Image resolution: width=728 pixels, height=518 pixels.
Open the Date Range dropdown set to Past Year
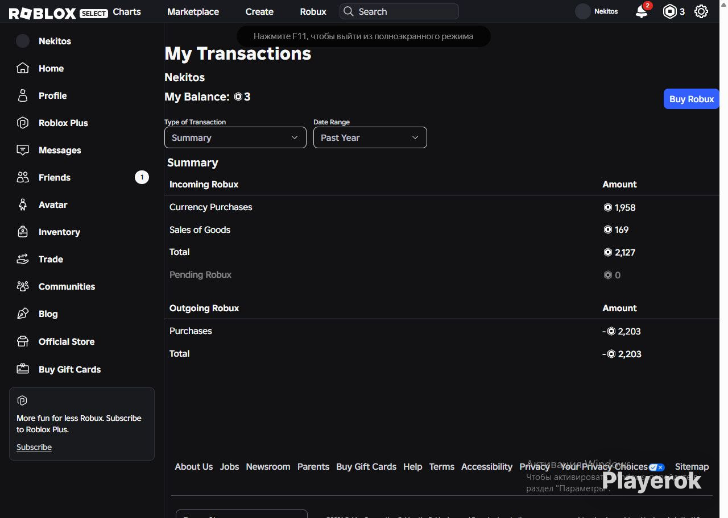[370, 137]
